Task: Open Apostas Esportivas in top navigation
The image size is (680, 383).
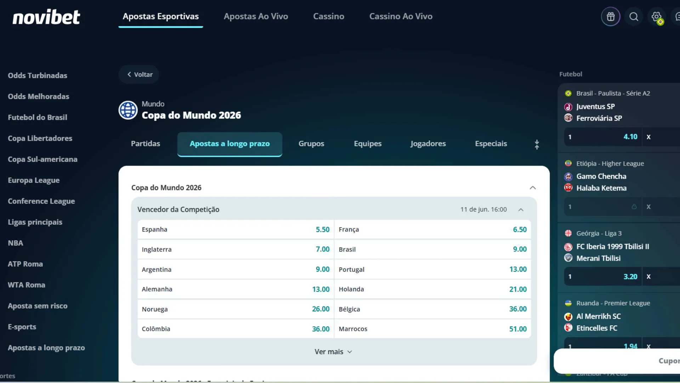Action: point(161,16)
